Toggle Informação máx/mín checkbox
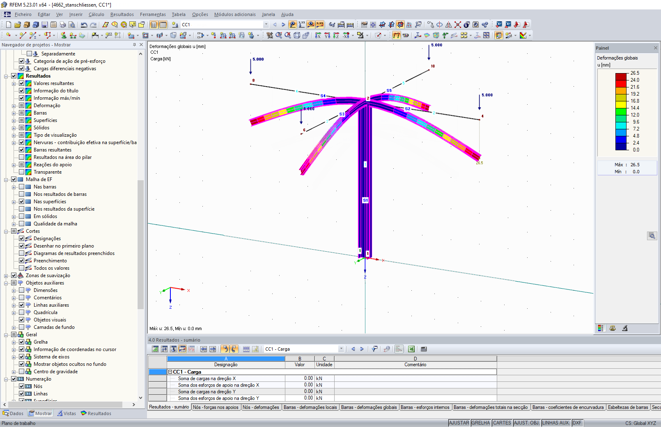 tap(22, 98)
